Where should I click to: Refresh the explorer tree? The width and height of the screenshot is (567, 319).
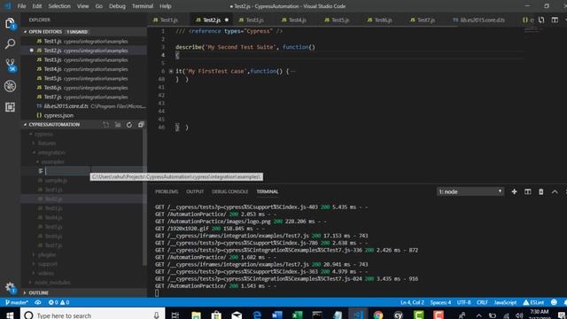click(x=129, y=125)
